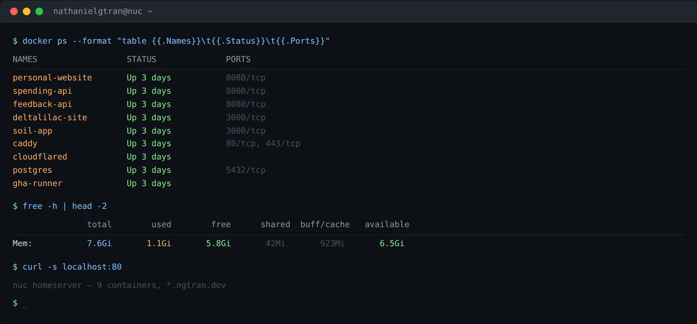Click the available memory column header
Screen dimensions: 697x324
click(x=387, y=224)
